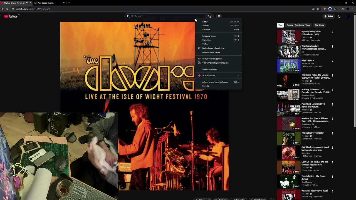Open the Chrome three-dot menu
The height and width of the screenshot is (200, 356).
pyautogui.click(x=353, y=9)
